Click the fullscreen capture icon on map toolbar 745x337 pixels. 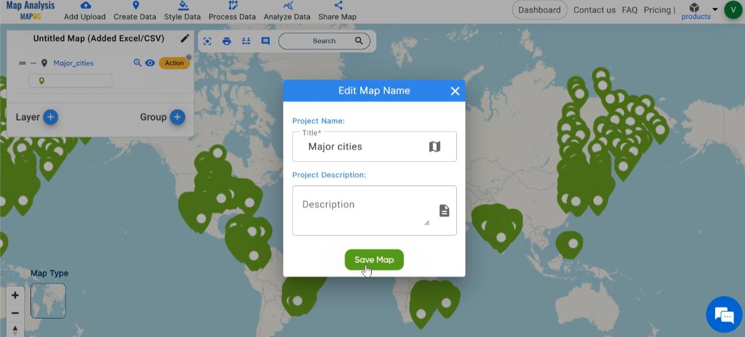[207, 41]
